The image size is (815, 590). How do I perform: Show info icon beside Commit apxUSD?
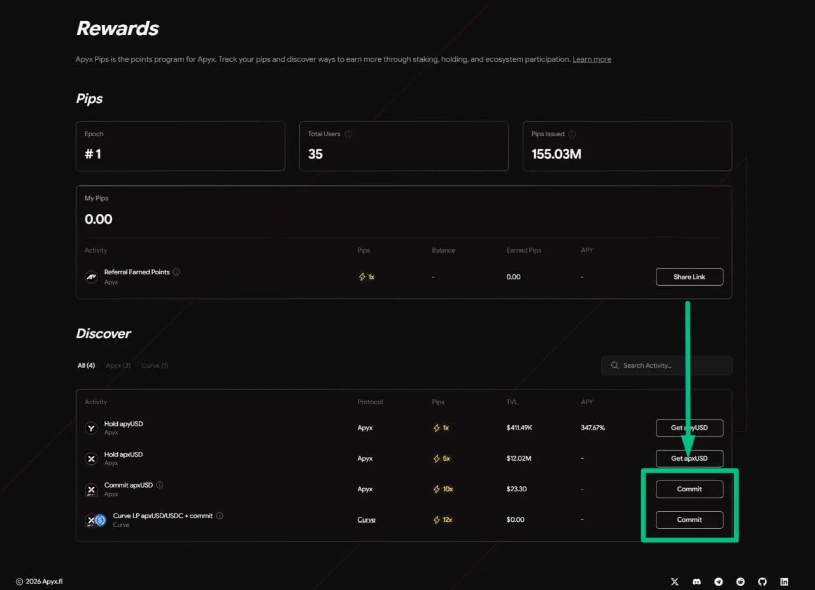coord(160,485)
